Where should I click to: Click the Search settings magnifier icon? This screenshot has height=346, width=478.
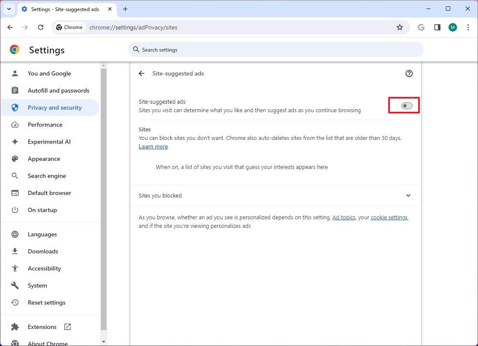coord(136,49)
